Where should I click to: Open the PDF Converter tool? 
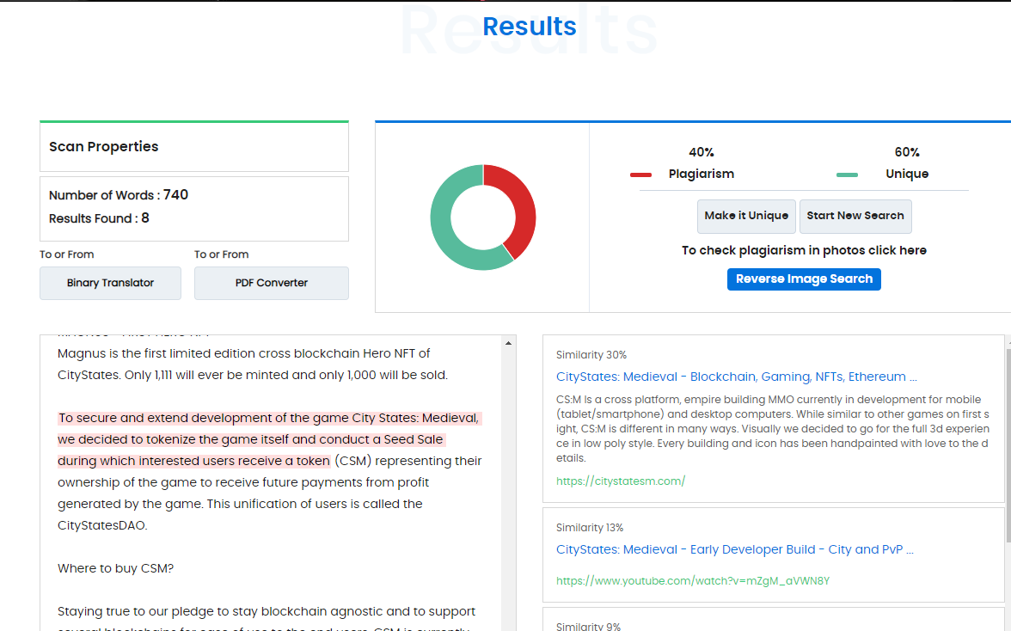click(272, 283)
